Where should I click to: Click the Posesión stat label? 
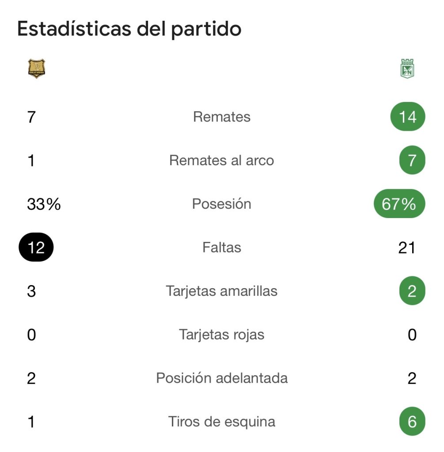click(222, 204)
